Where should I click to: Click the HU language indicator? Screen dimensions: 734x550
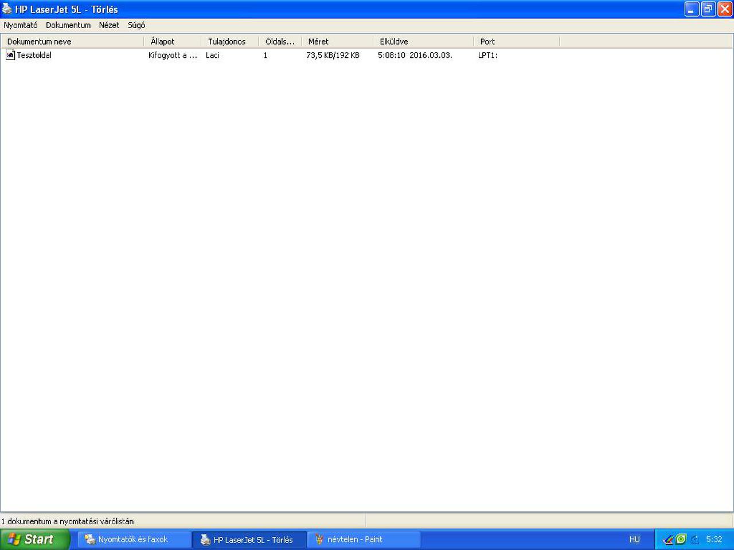[634, 539]
